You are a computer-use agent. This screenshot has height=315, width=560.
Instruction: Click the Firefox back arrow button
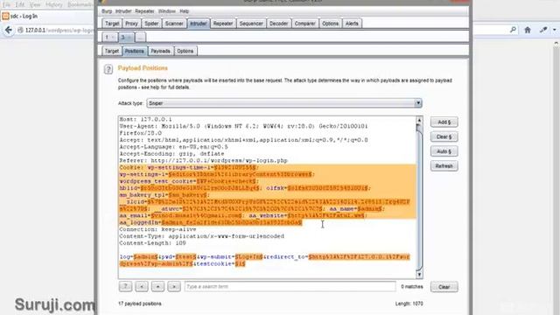[x=9, y=31]
